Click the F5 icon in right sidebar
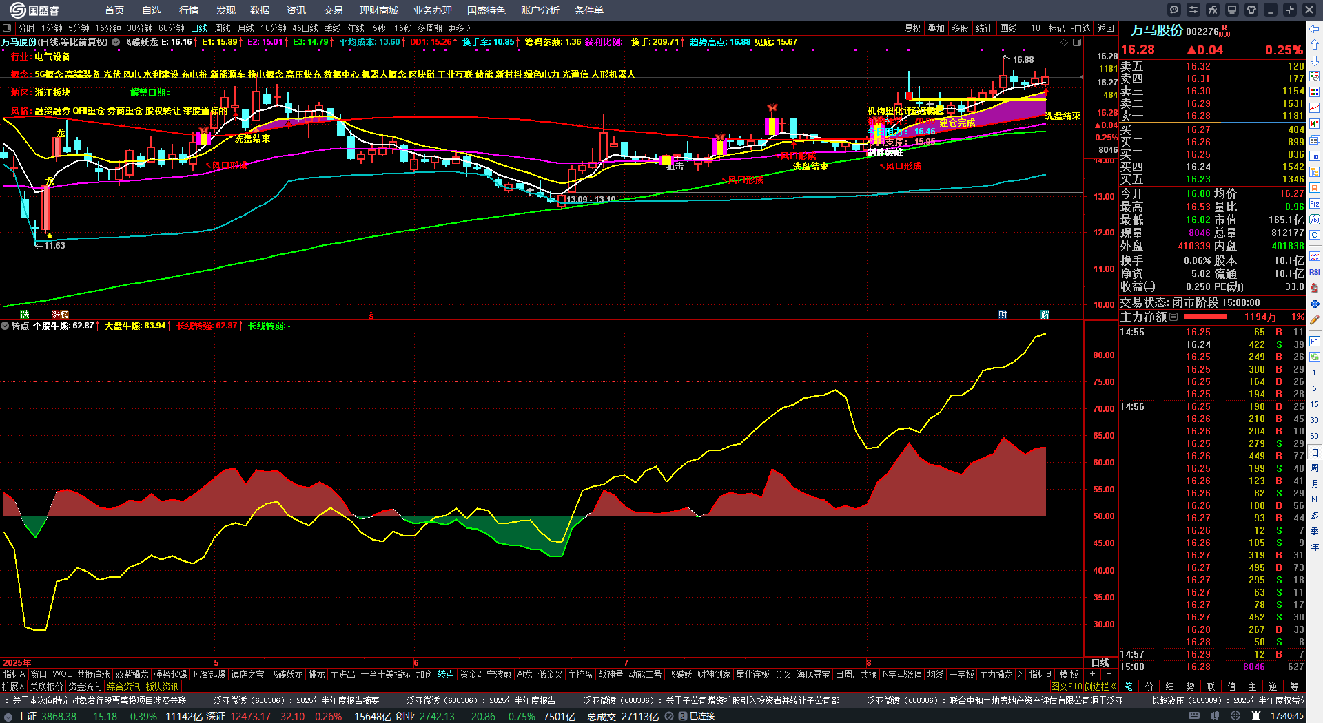Image resolution: width=1323 pixels, height=723 pixels. pos(1315,342)
